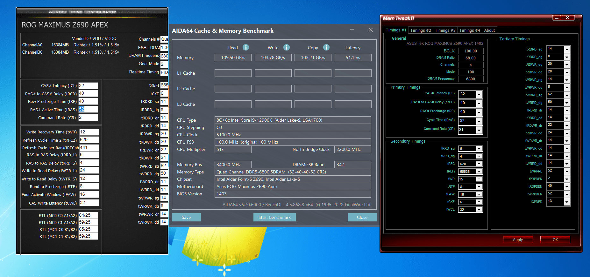This screenshot has width=590, height=277.
Task: Click RTL (MC0 C0 A1/A2) field
Action: point(88,215)
